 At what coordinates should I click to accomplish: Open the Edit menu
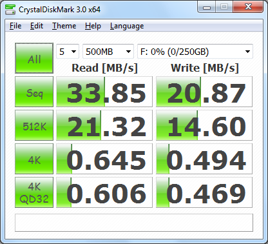37,26
